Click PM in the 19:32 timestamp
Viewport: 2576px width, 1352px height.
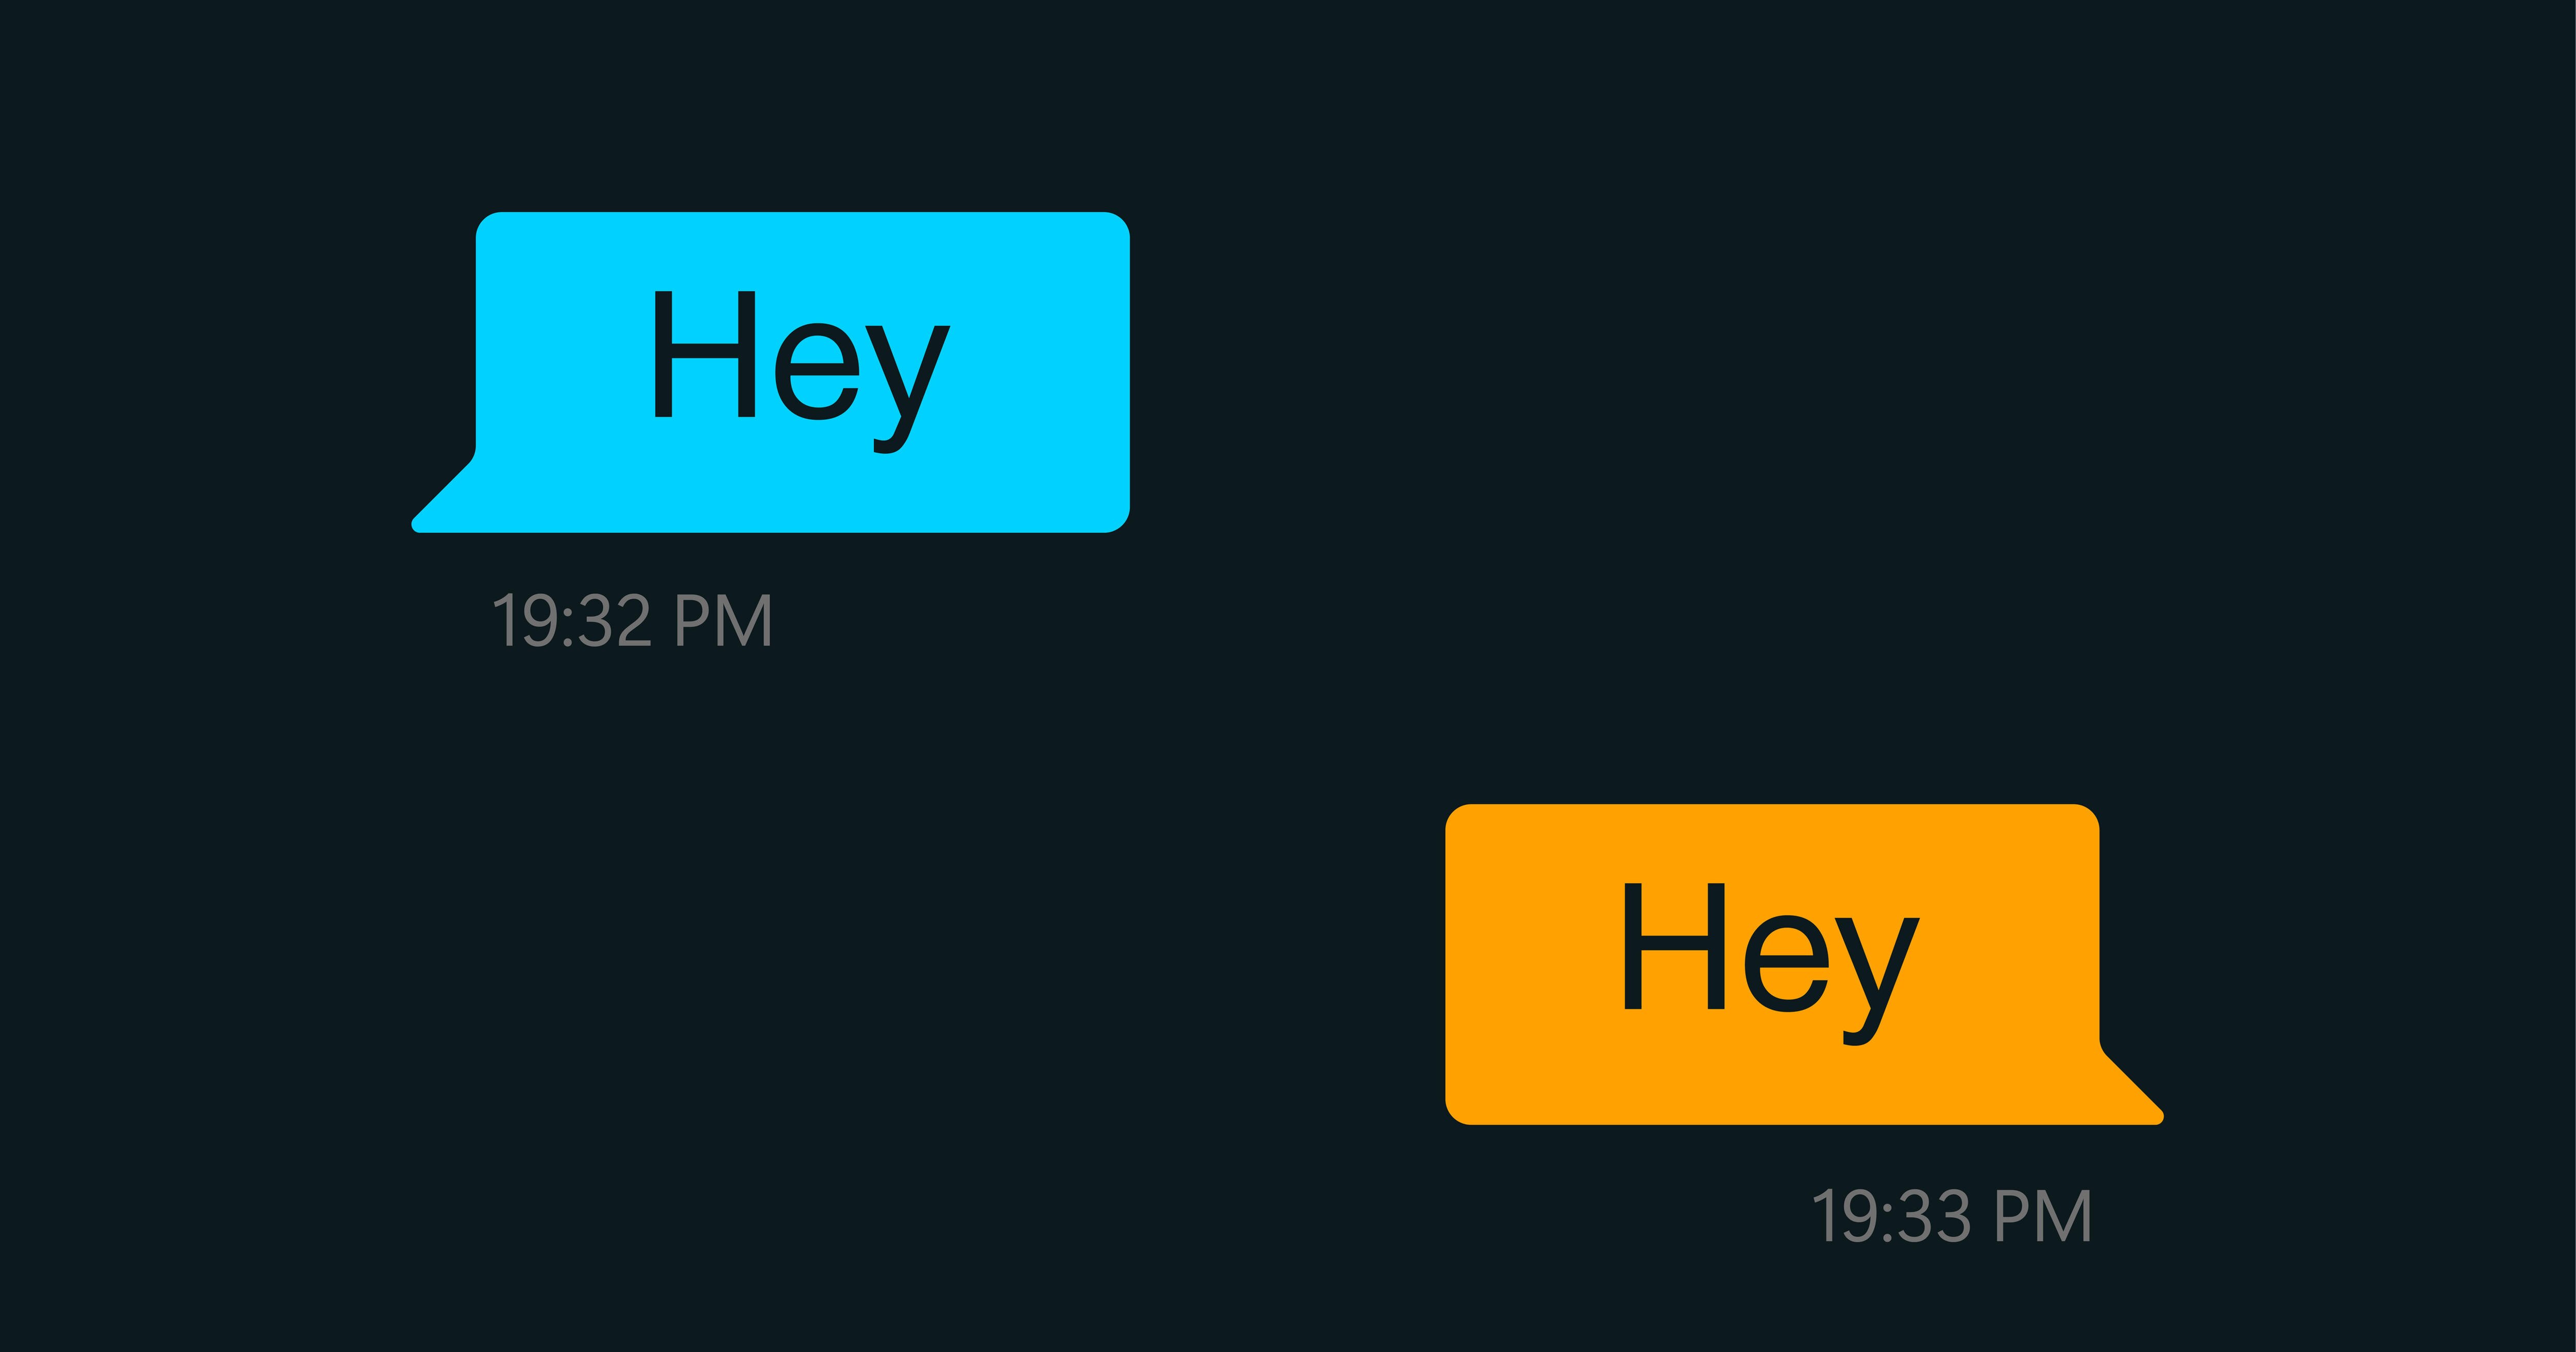click(x=723, y=621)
